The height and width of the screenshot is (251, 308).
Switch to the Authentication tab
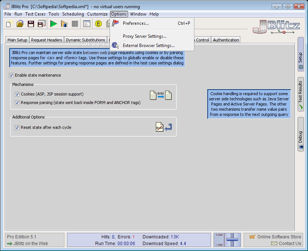(226, 40)
